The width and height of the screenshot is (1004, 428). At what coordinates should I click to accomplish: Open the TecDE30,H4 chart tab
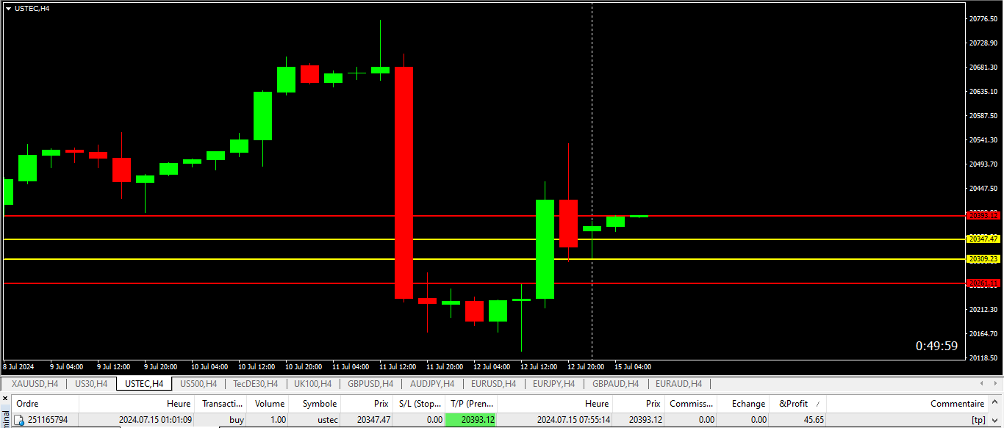click(x=255, y=383)
